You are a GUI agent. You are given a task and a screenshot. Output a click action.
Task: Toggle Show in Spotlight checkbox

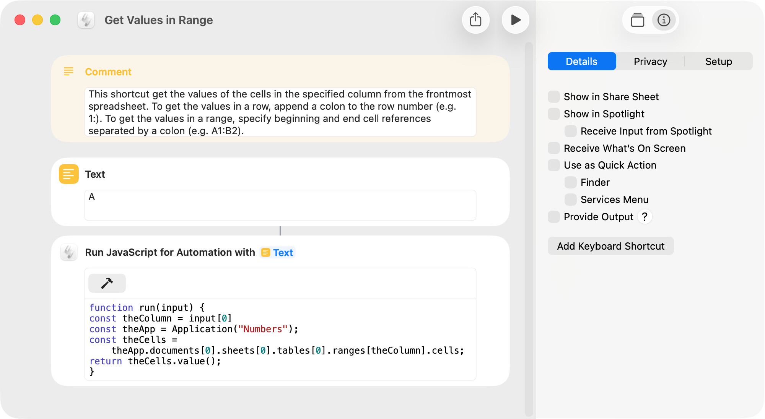click(x=553, y=114)
